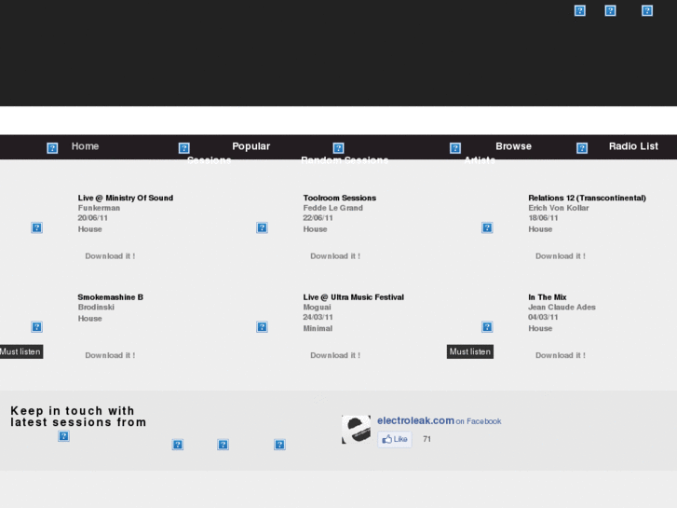Image resolution: width=677 pixels, height=508 pixels.
Task: Click date 04/03/11 under Jean Claude Ades
Action: 543,317
